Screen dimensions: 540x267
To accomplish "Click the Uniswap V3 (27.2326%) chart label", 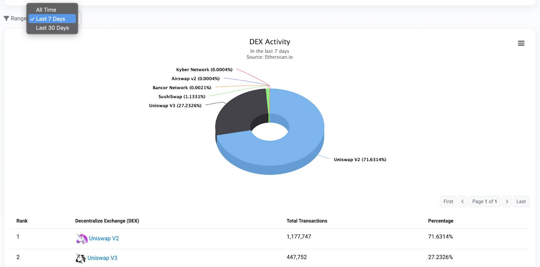I will 175,106.
